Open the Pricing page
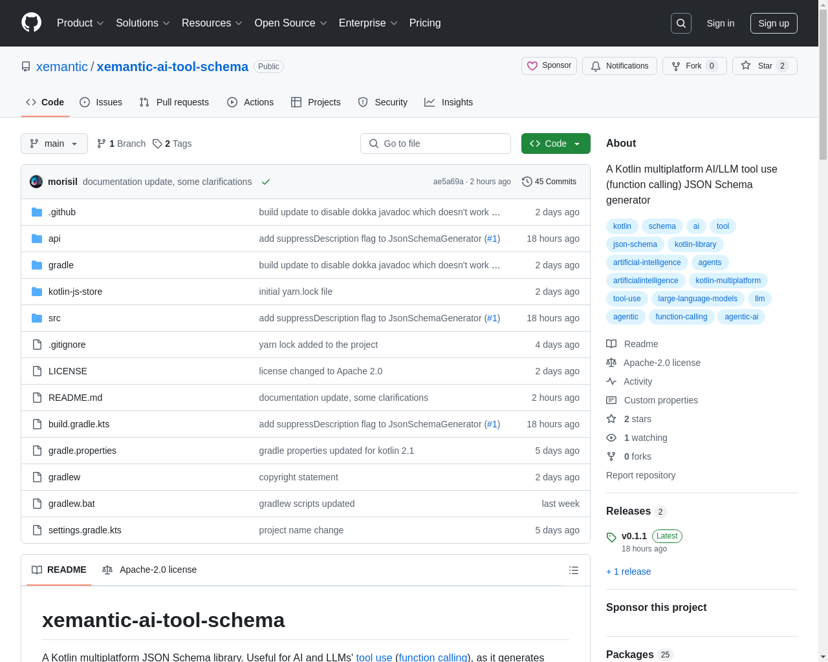 click(x=425, y=23)
